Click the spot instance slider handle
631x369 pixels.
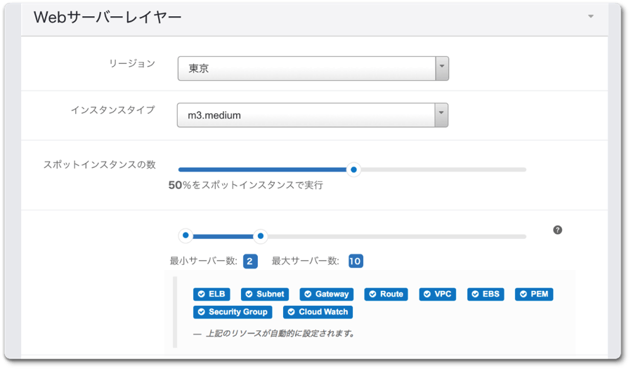coord(354,169)
